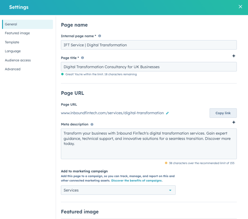Open the Services campaign dropdown
The height and width of the screenshot is (219, 248).
point(118,190)
